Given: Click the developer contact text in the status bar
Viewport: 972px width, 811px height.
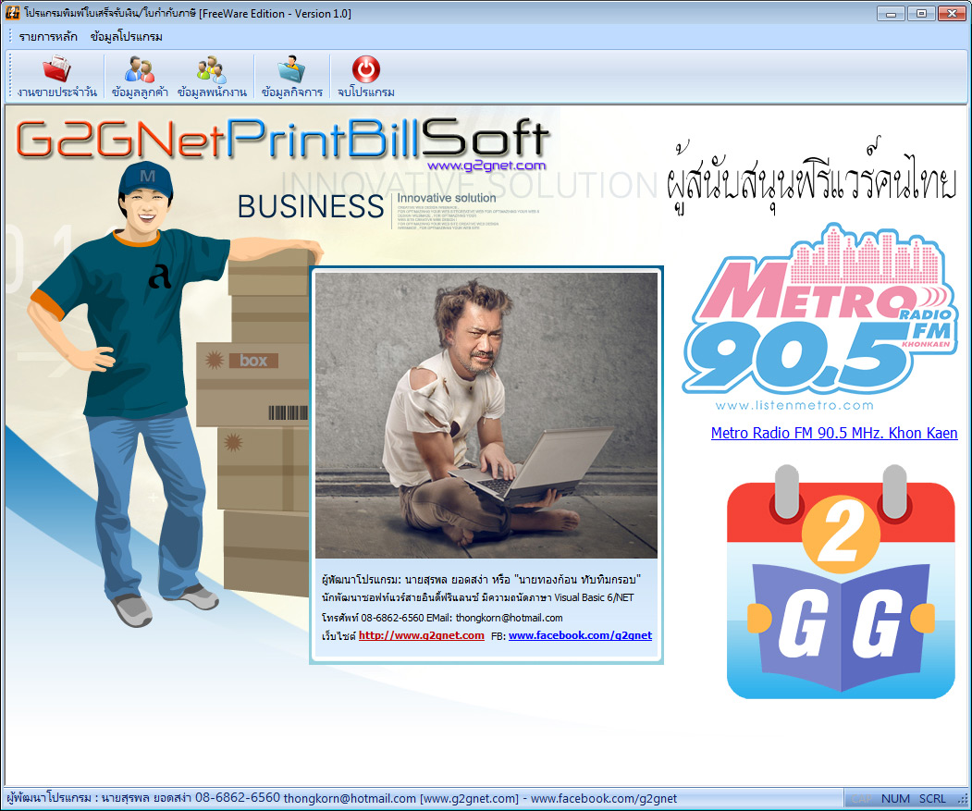Looking at the screenshot, I should (x=341, y=798).
